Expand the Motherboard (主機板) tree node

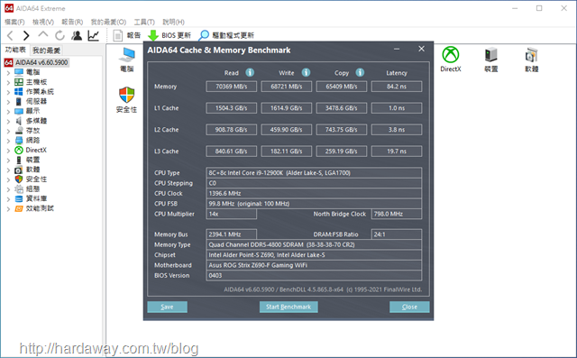(x=8, y=82)
